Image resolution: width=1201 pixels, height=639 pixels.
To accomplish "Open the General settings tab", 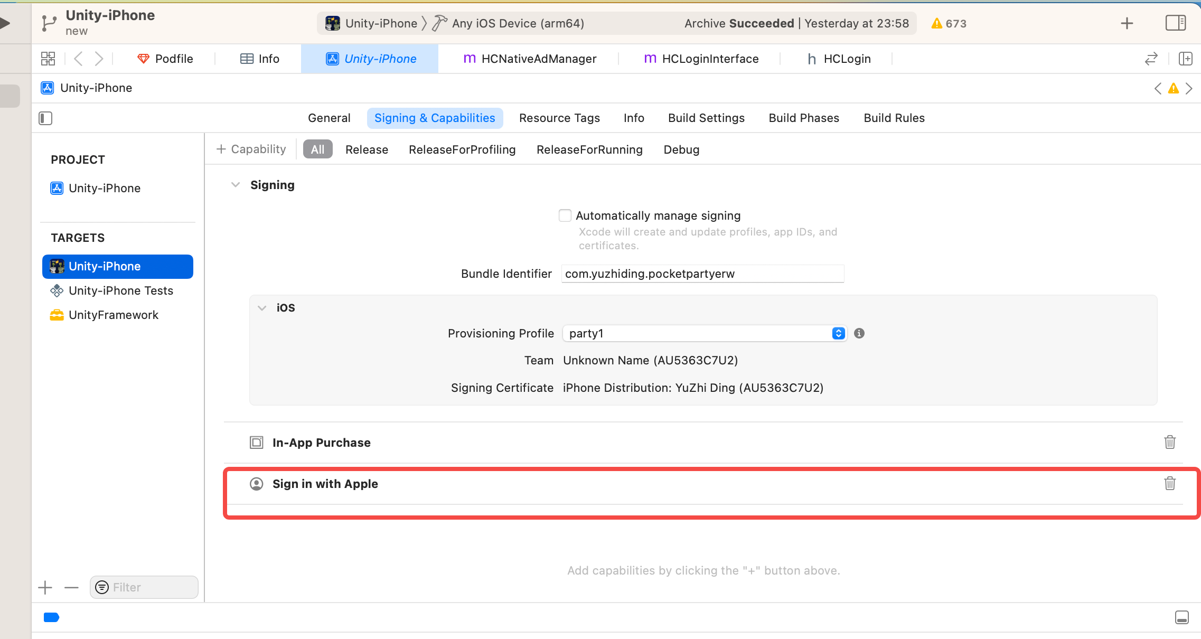I will [329, 118].
